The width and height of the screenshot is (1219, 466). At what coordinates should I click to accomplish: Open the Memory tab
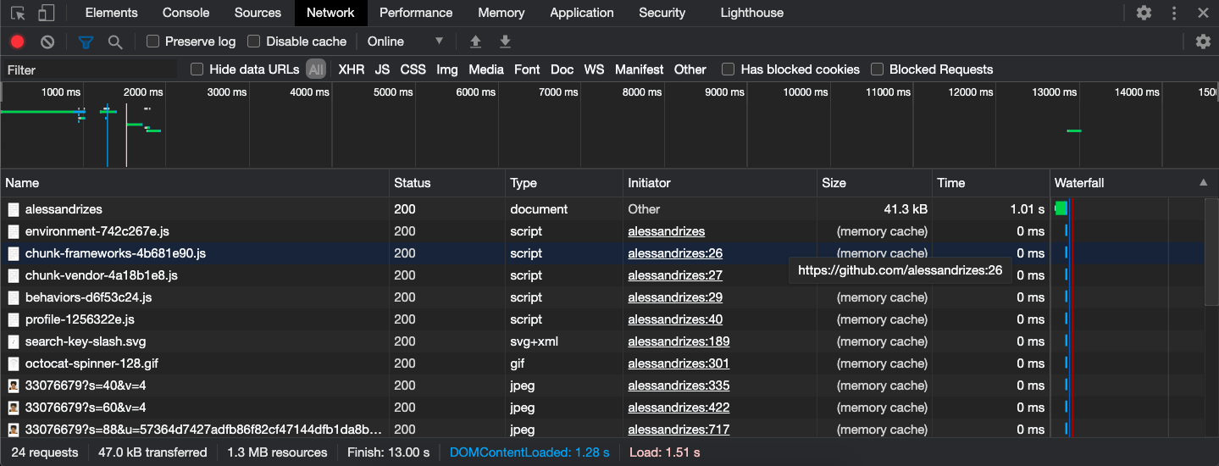tap(501, 13)
